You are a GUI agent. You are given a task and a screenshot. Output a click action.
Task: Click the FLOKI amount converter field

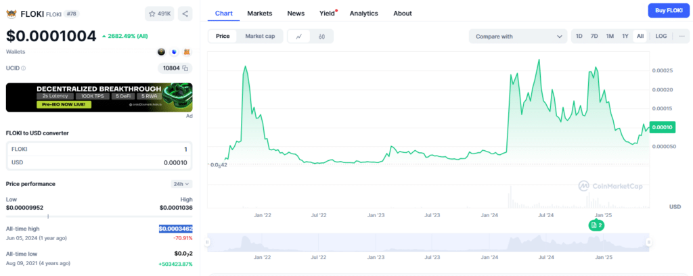pos(99,149)
